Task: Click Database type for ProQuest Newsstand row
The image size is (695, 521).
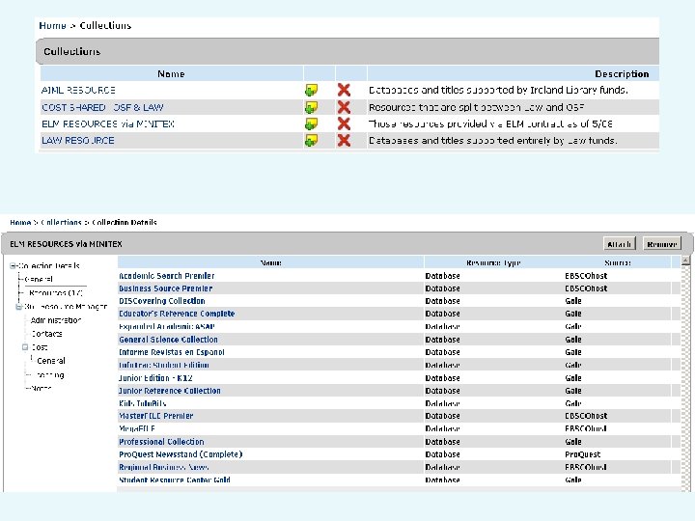Action: point(442,454)
